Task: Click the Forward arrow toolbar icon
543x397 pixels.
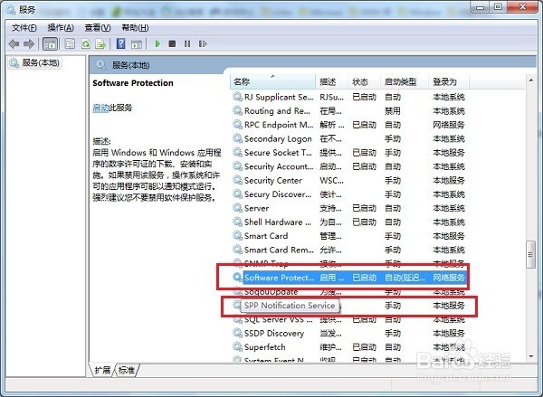Action: point(29,44)
